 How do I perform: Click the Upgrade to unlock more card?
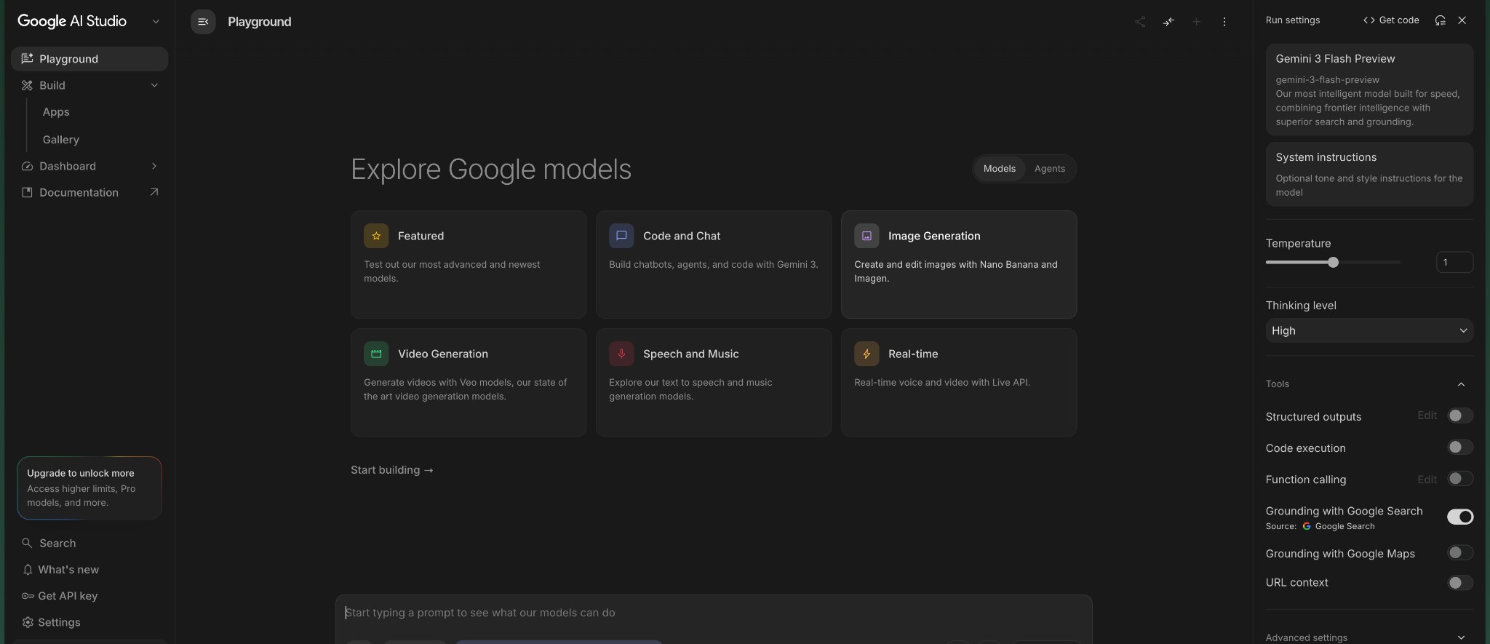[89, 488]
